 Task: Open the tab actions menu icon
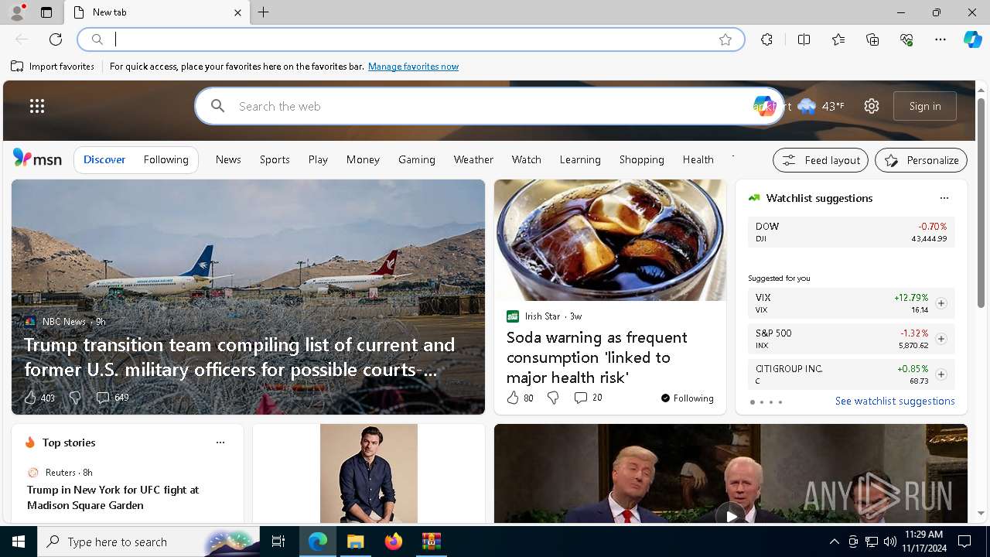46,12
